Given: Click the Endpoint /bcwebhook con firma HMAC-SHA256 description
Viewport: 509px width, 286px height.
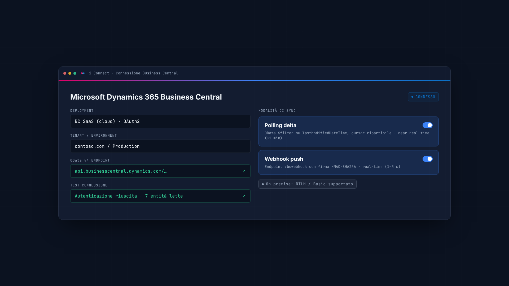Looking at the screenshot, I should pos(332,167).
